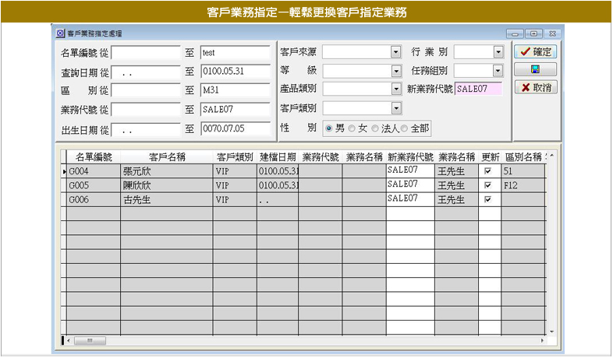Select the 全部 radio option

click(404, 128)
